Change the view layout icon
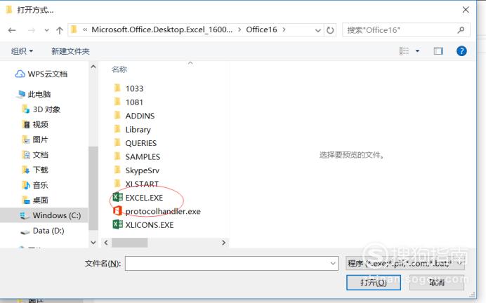Screen dimensions: 486x303 tap(404, 50)
